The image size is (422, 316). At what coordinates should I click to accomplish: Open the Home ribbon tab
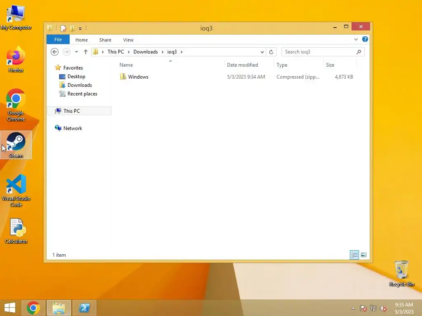tap(82, 40)
